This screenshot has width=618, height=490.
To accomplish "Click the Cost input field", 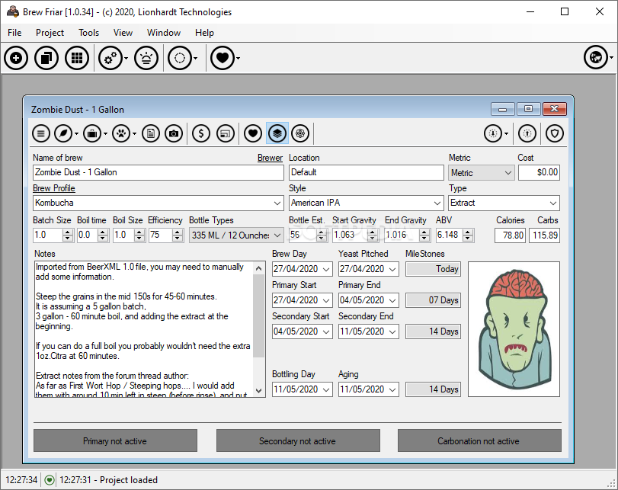I will point(539,173).
